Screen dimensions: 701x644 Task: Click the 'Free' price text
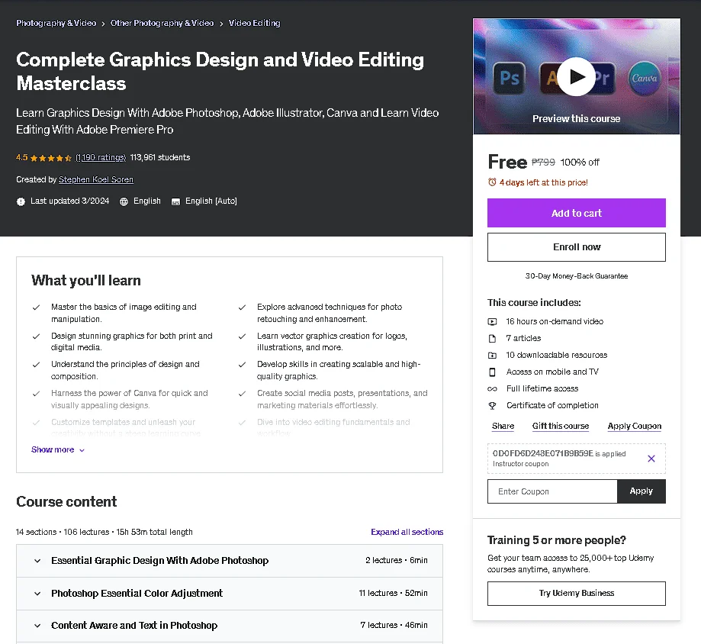coord(507,162)
